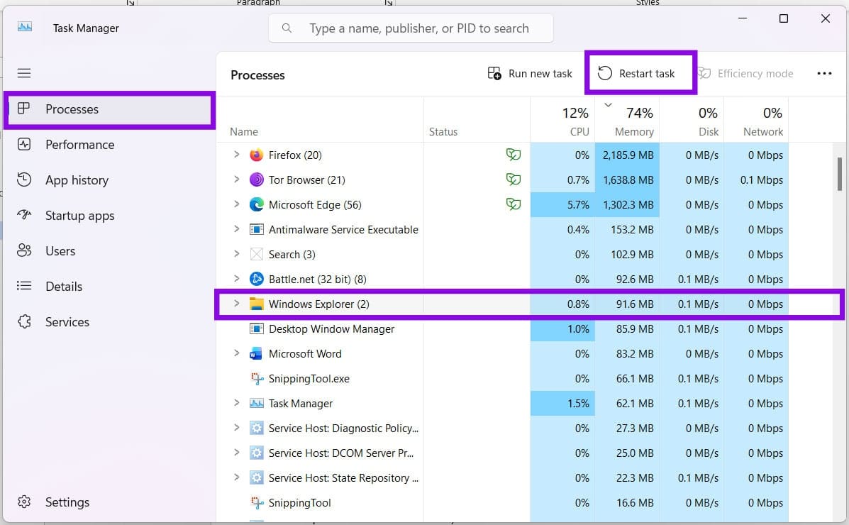Image resolution: width=849 pixels, height=525 pixels.
Task: Sort by the Status column header
Action: (477, 120)
